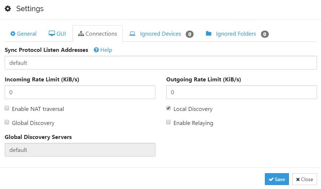This screenshot has height=189, width=321.
Task: Open the Connections tab
Action: 98,34
